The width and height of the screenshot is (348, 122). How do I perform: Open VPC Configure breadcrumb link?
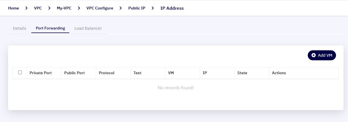(x=100, y=8)
